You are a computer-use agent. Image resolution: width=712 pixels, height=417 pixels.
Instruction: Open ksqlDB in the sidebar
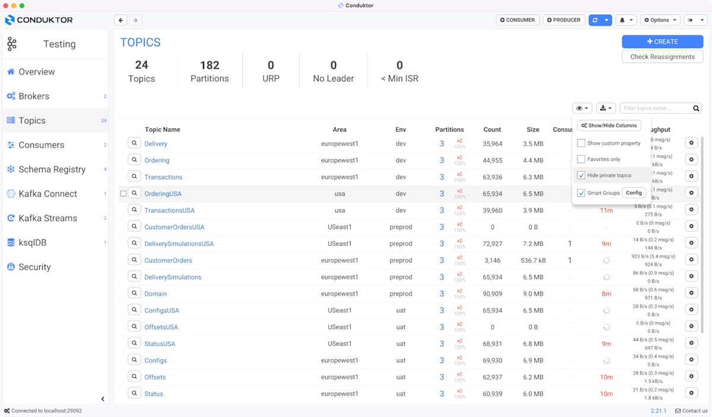(x=55, y=242)
